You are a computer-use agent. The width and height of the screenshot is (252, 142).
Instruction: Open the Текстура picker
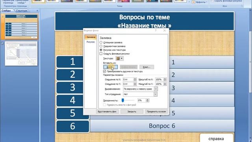point(120,58)
